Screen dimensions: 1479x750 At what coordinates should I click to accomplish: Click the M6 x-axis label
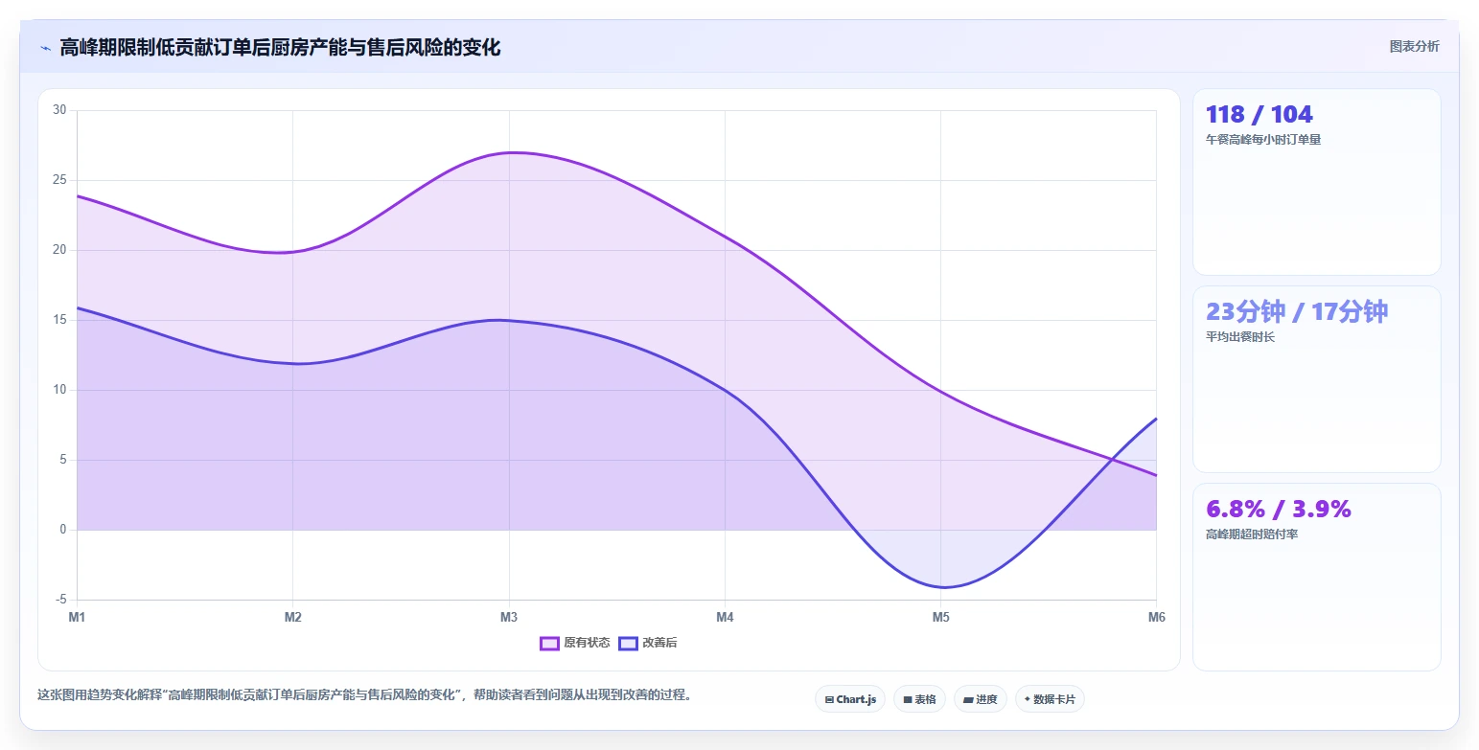click(1156, 618)
